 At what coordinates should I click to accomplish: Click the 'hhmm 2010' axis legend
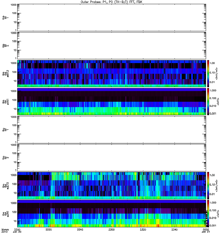[5, 231]
